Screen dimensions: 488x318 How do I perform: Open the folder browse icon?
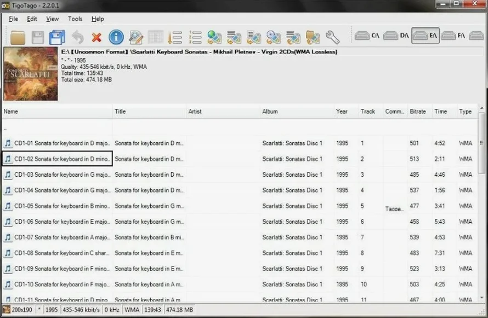[x=18, y=38]
